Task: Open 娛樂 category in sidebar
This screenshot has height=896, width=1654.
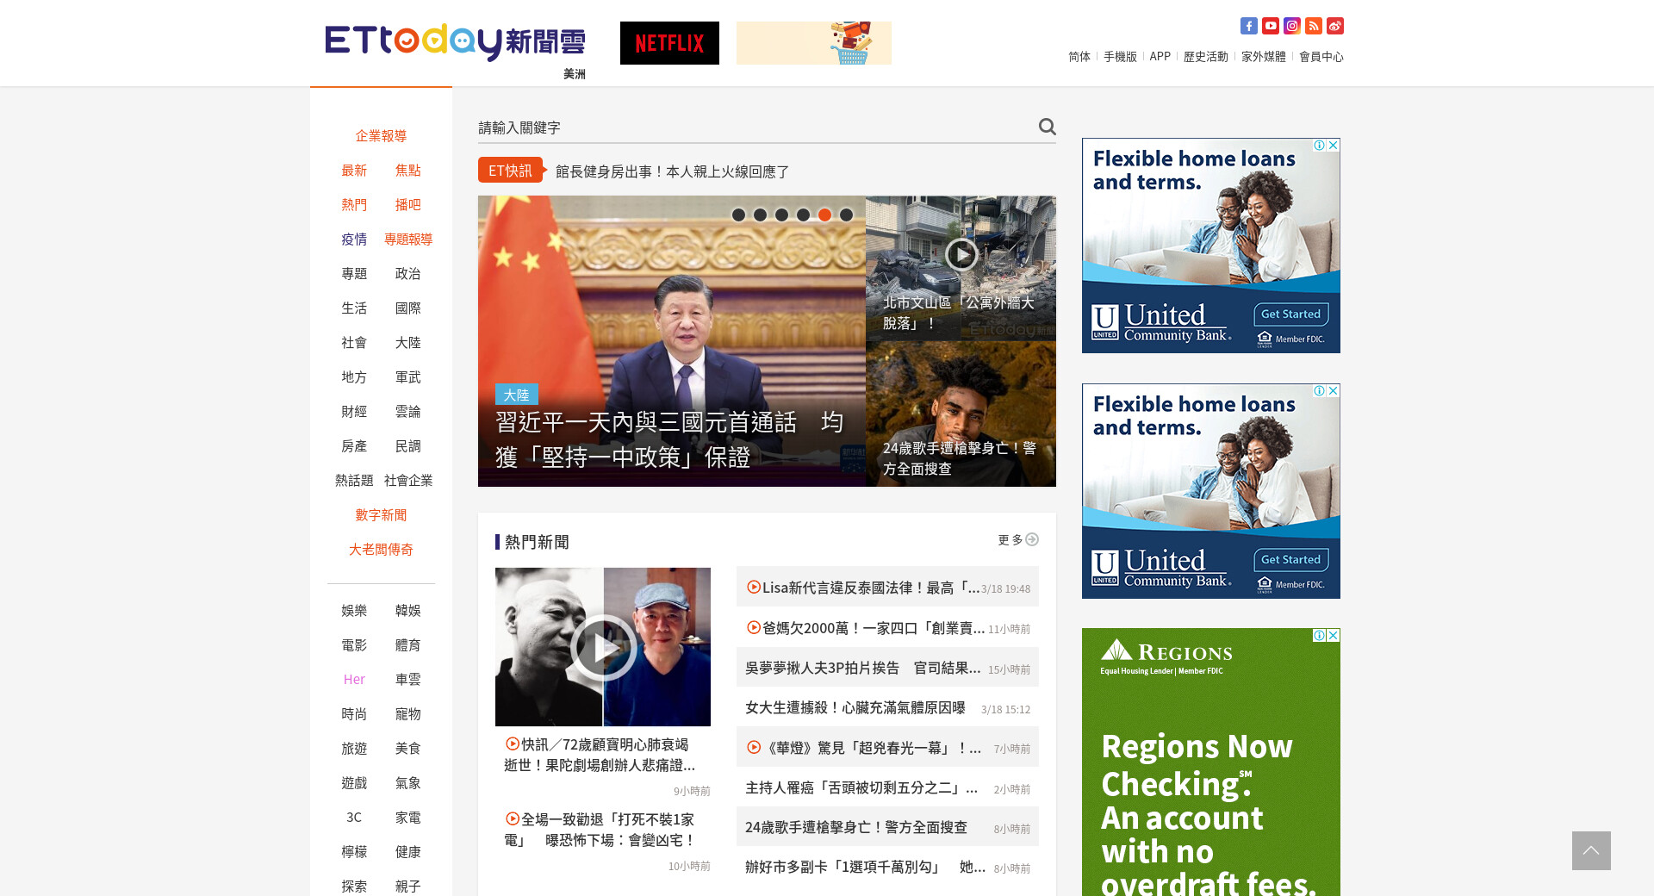Action: click(x=354, y=611)
